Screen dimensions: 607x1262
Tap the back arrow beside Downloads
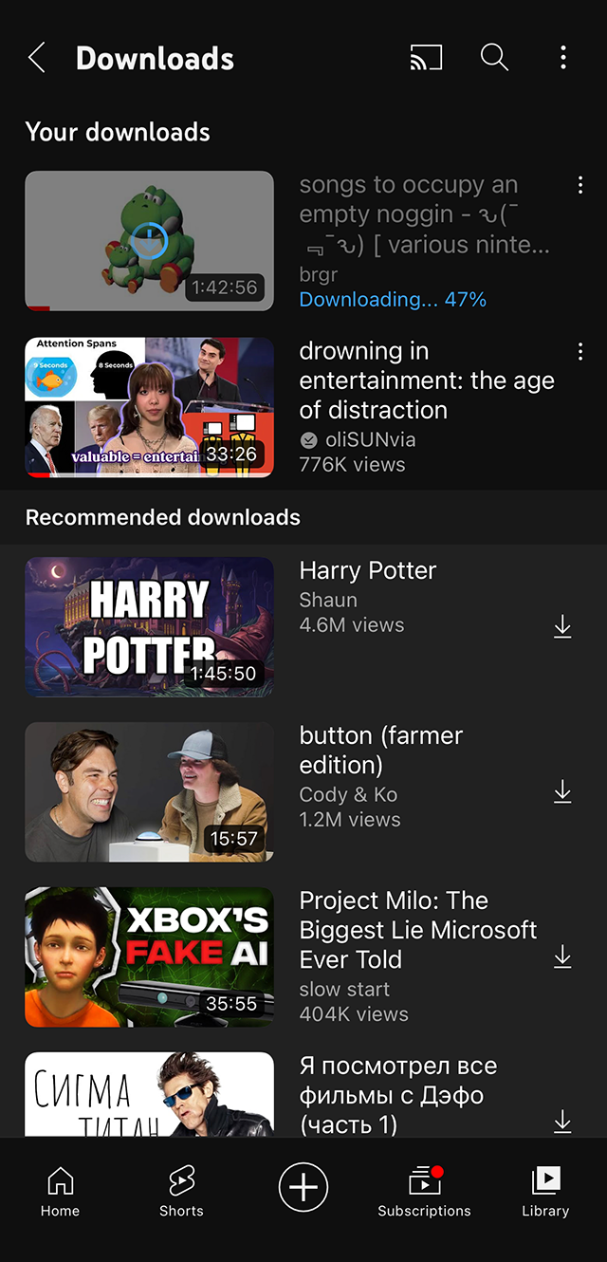36,58
